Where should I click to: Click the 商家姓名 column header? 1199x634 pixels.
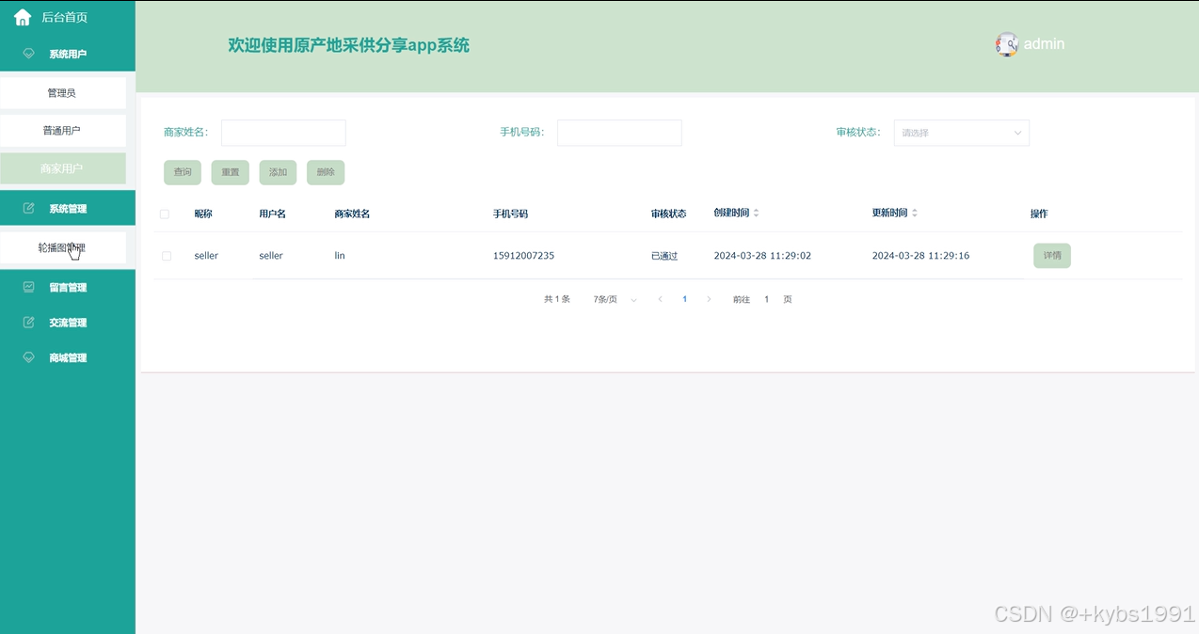(x=352, y=214)
